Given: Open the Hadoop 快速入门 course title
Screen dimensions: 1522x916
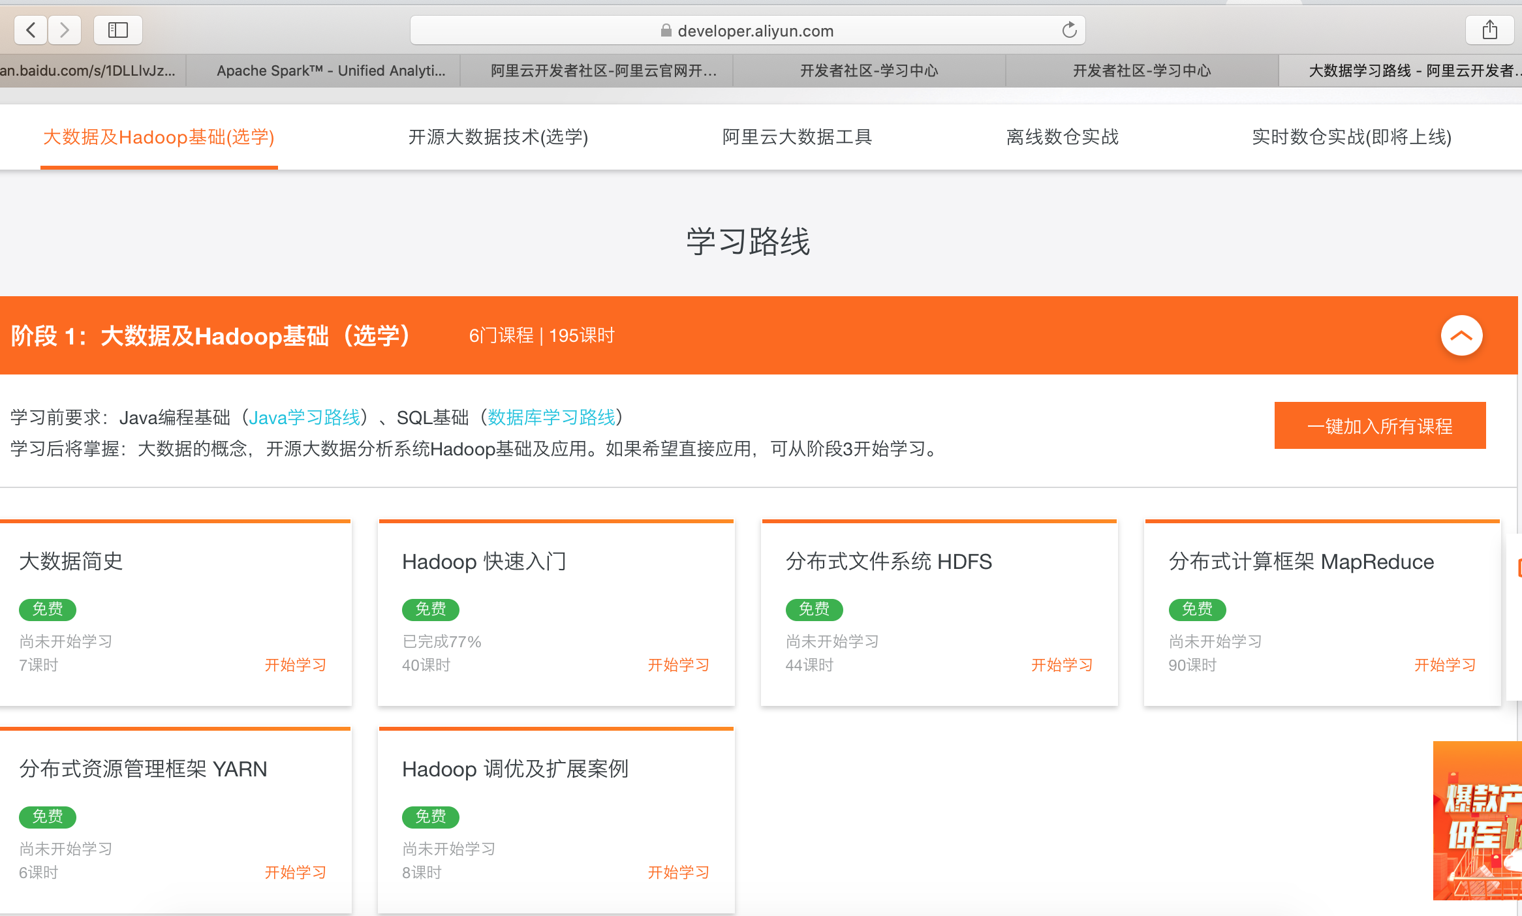Looking at the screenshot, I should click(x=484, y=561).
